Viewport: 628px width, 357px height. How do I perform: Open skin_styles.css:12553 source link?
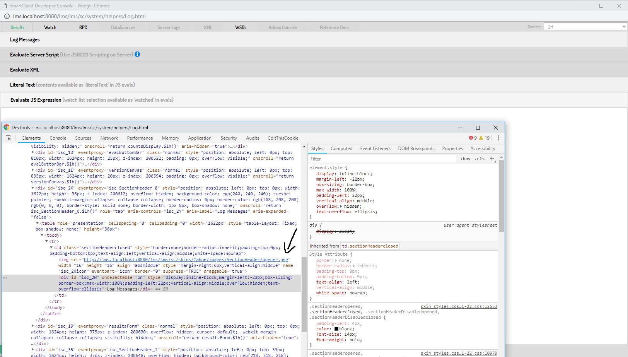pyautogui.click(x=459, y=306)
